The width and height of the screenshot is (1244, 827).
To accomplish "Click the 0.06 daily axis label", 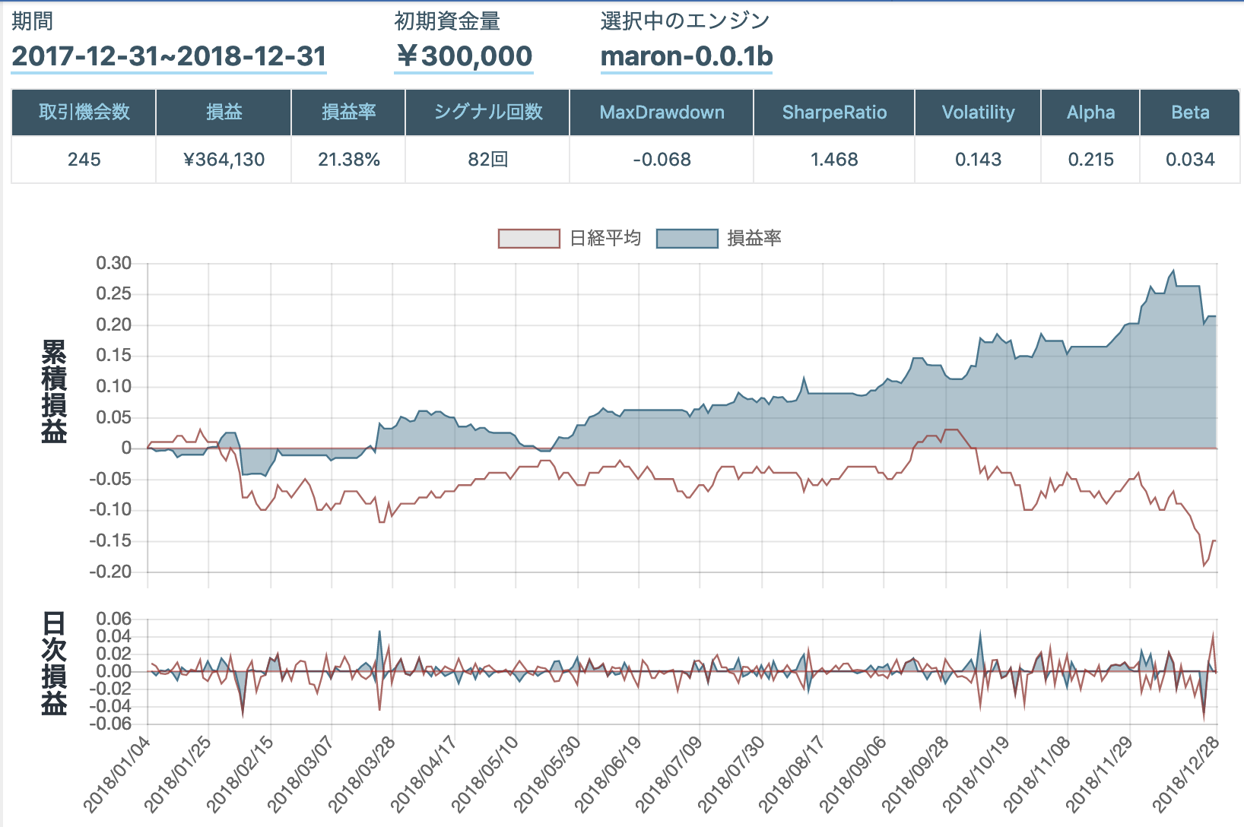I will pos(114,619).
